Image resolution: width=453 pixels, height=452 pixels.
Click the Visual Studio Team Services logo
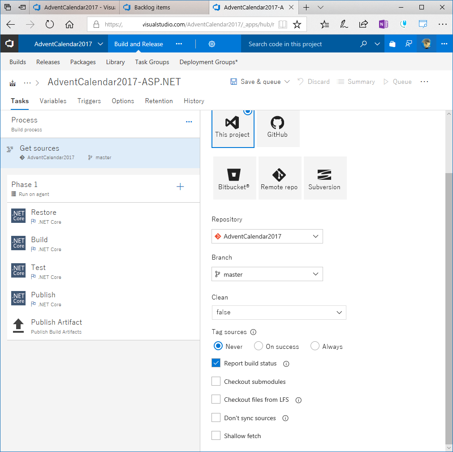(x=9, y=43)
